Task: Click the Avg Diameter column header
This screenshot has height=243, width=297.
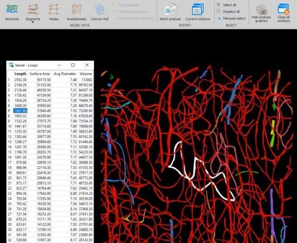Action: coord(65,74)
